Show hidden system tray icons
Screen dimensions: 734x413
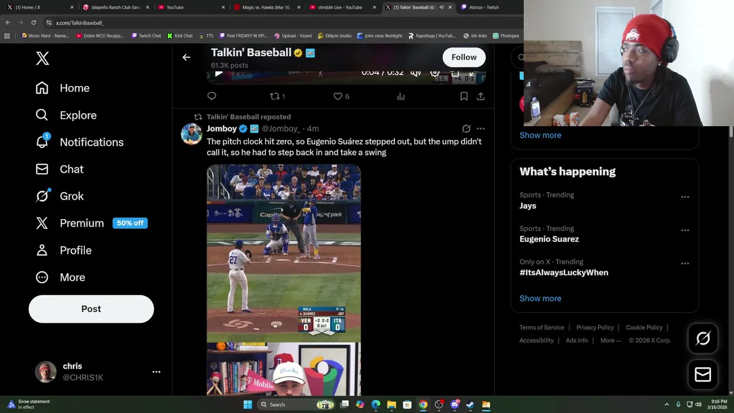[x=666, y=404]
